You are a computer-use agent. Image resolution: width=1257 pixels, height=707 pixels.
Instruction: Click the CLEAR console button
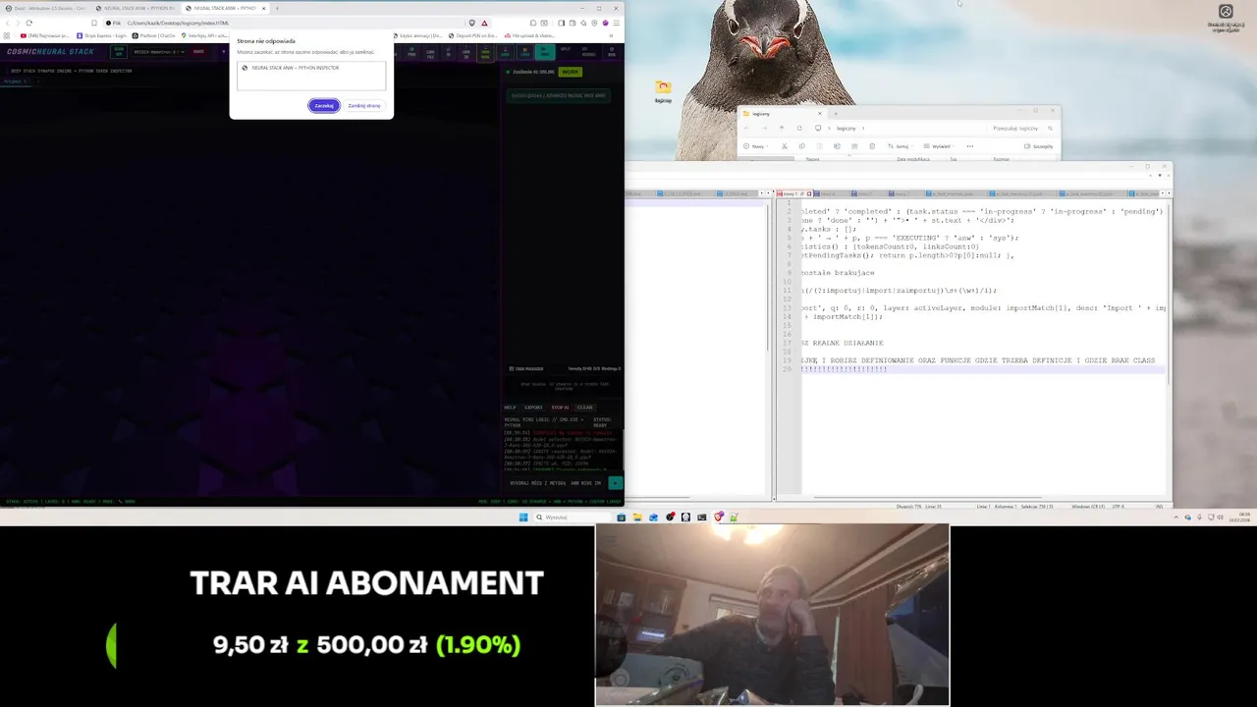(x=585, y=408)
